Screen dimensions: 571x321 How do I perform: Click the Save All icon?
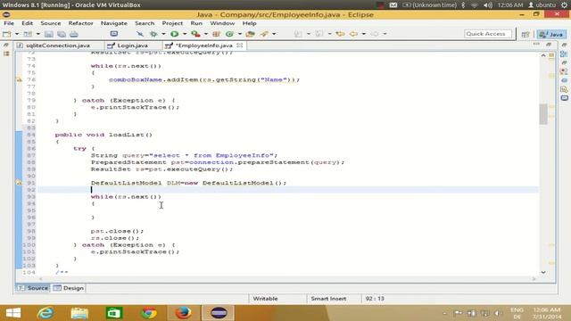(x=62, y=34)
